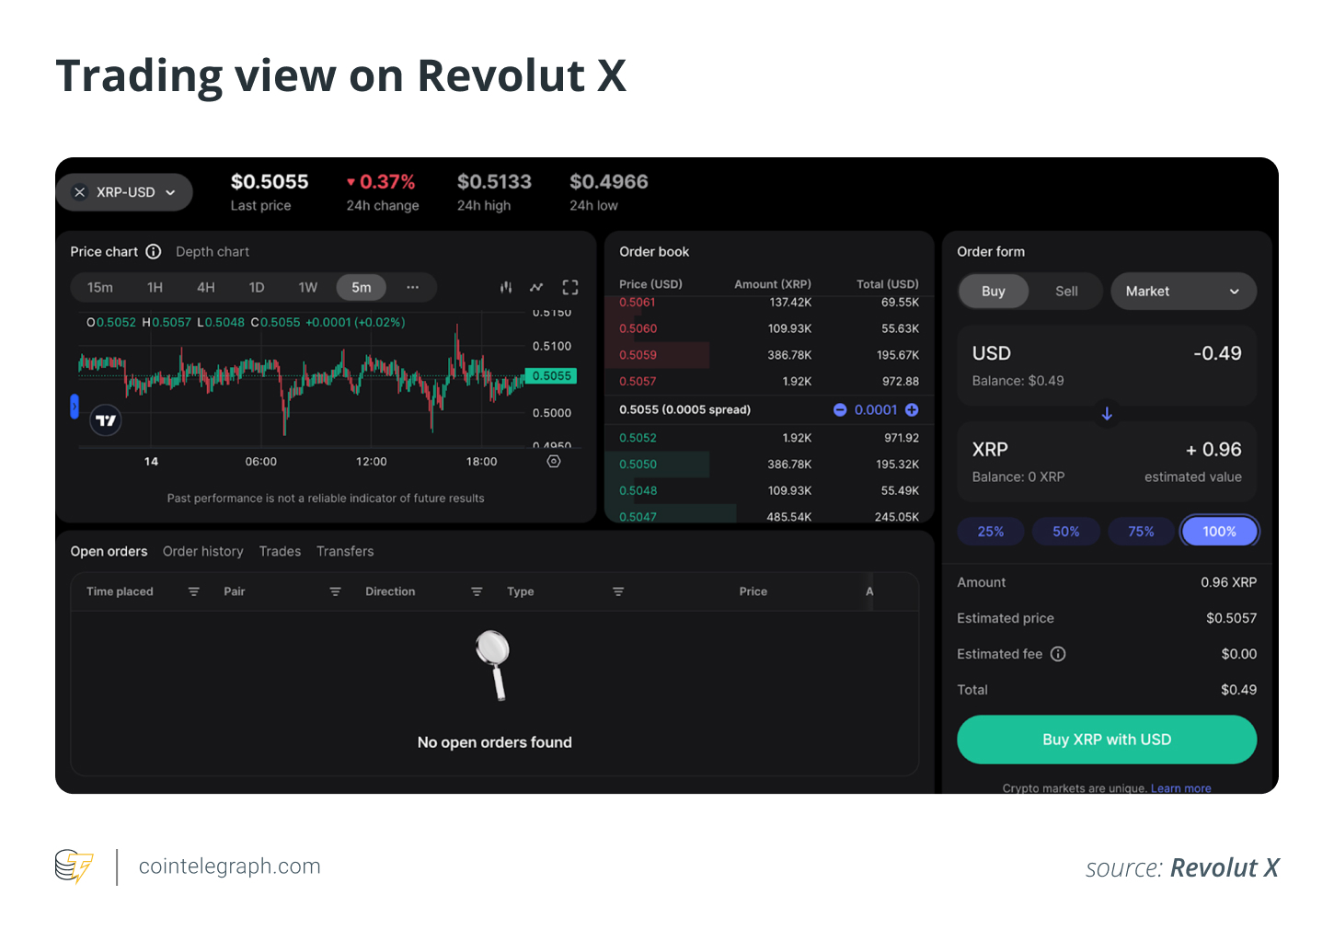
Task: Set order amount to 75%
Action: pos(1141,532)
